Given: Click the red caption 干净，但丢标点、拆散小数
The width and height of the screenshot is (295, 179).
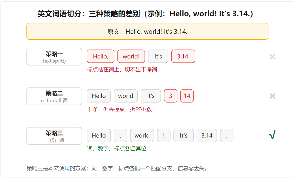Looking at the screenshot, I should click(x=119, y=109).
